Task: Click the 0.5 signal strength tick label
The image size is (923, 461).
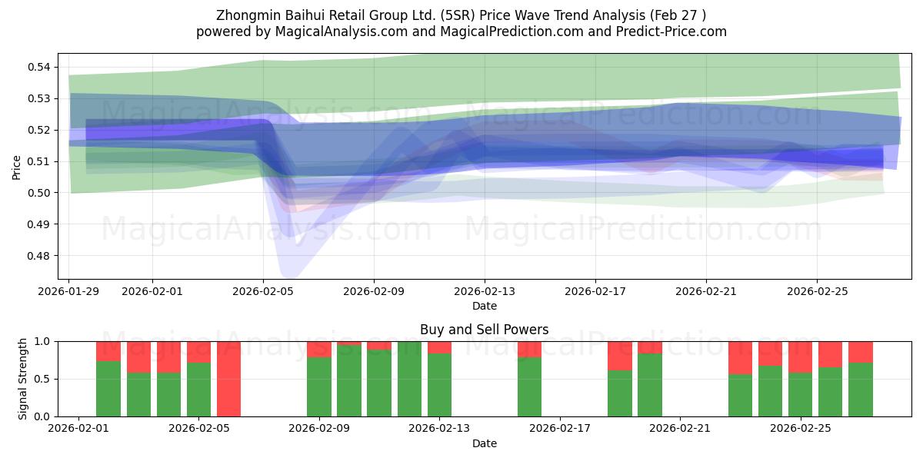Action: [x=42, y=380]
